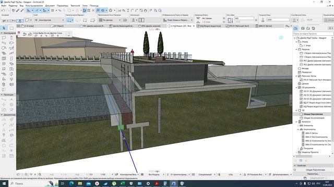Open File Explorer from the taskbar
Viewport: 334px width, 187px height.
[x=80, y=183]
